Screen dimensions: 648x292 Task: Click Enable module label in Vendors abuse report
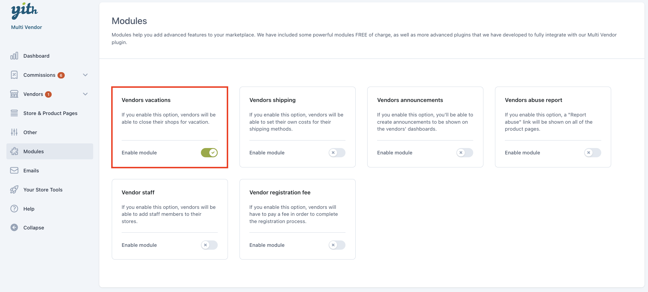point(522,153)
